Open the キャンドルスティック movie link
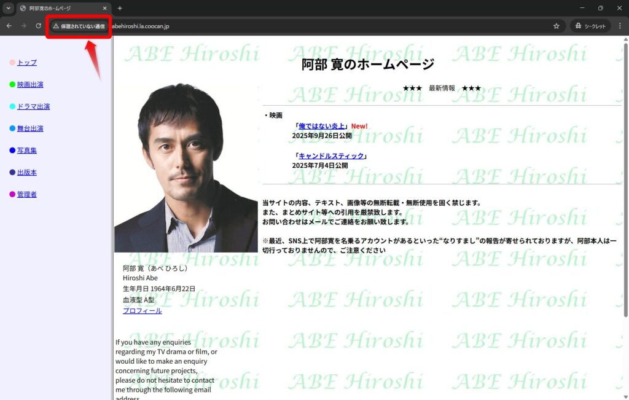Viewport: 629px width, 400px height. click(331, 156)
